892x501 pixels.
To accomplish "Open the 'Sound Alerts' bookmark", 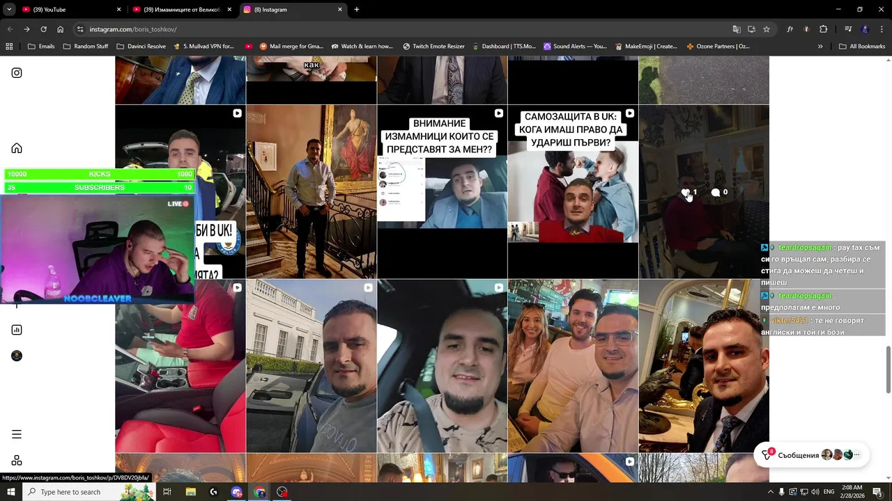I will 575,47.
